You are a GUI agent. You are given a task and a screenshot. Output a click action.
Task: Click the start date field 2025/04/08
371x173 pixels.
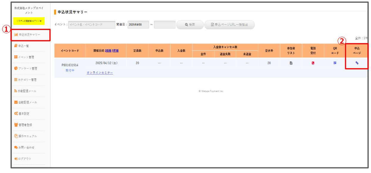pyautogui.click(x=138, y=25)
